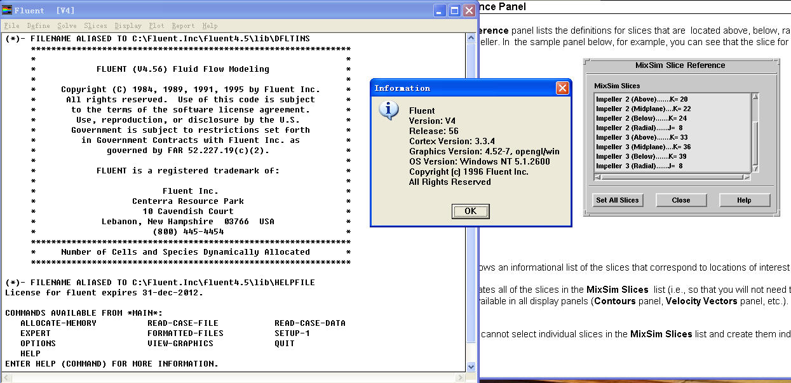
Task: Maximize the Fluent [V4] window
Action: click(455, 10)
